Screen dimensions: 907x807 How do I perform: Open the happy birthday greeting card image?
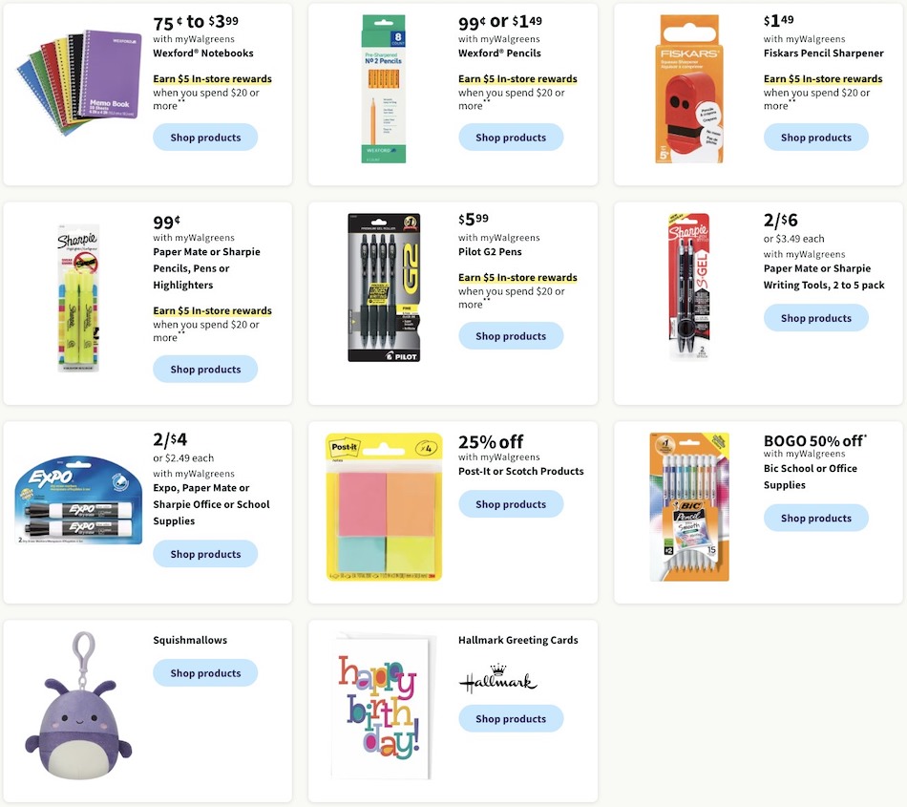tap(382, 707)
